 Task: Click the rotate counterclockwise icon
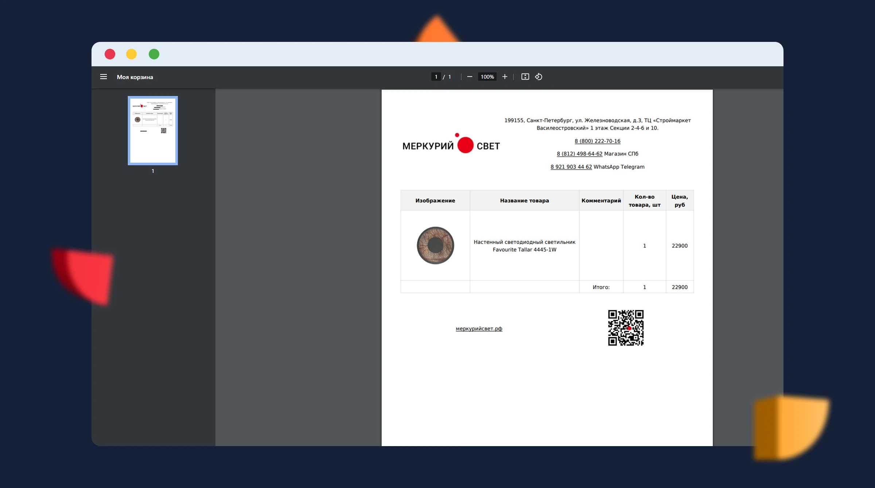tap(538, 77)
